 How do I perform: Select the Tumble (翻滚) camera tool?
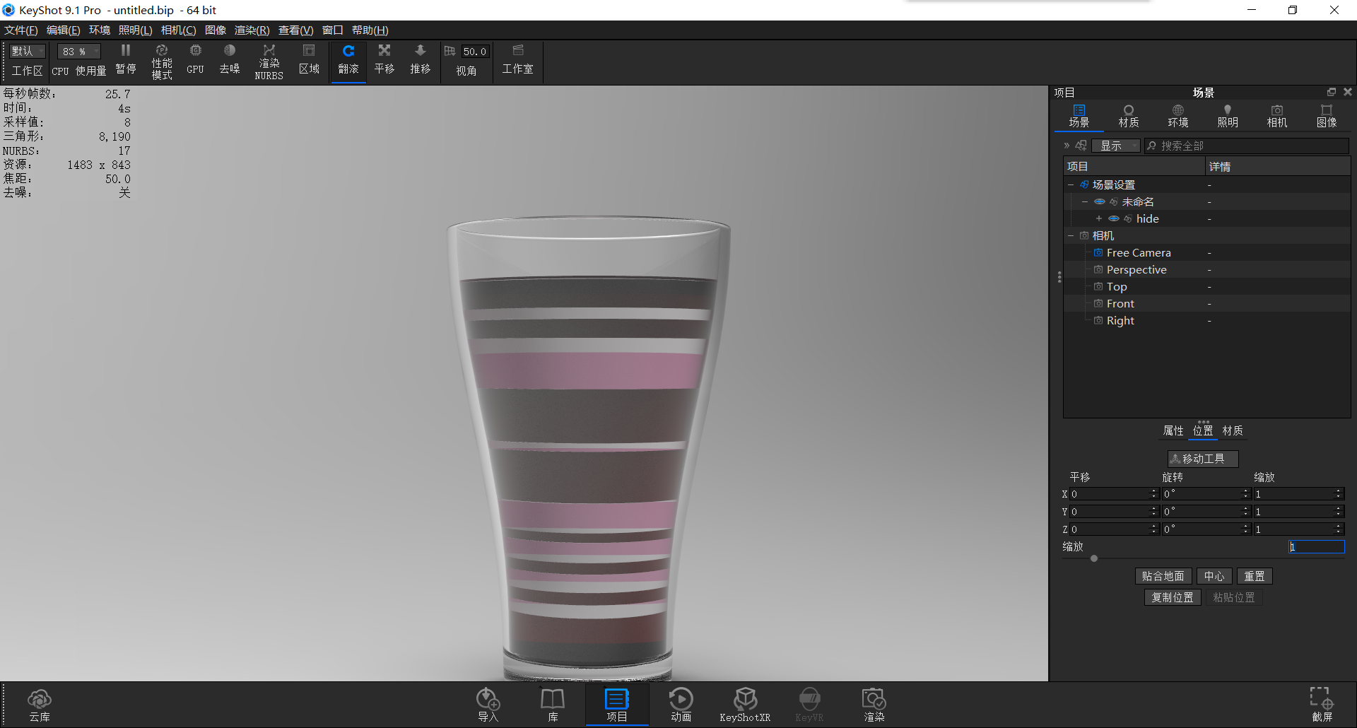[348, 60]
